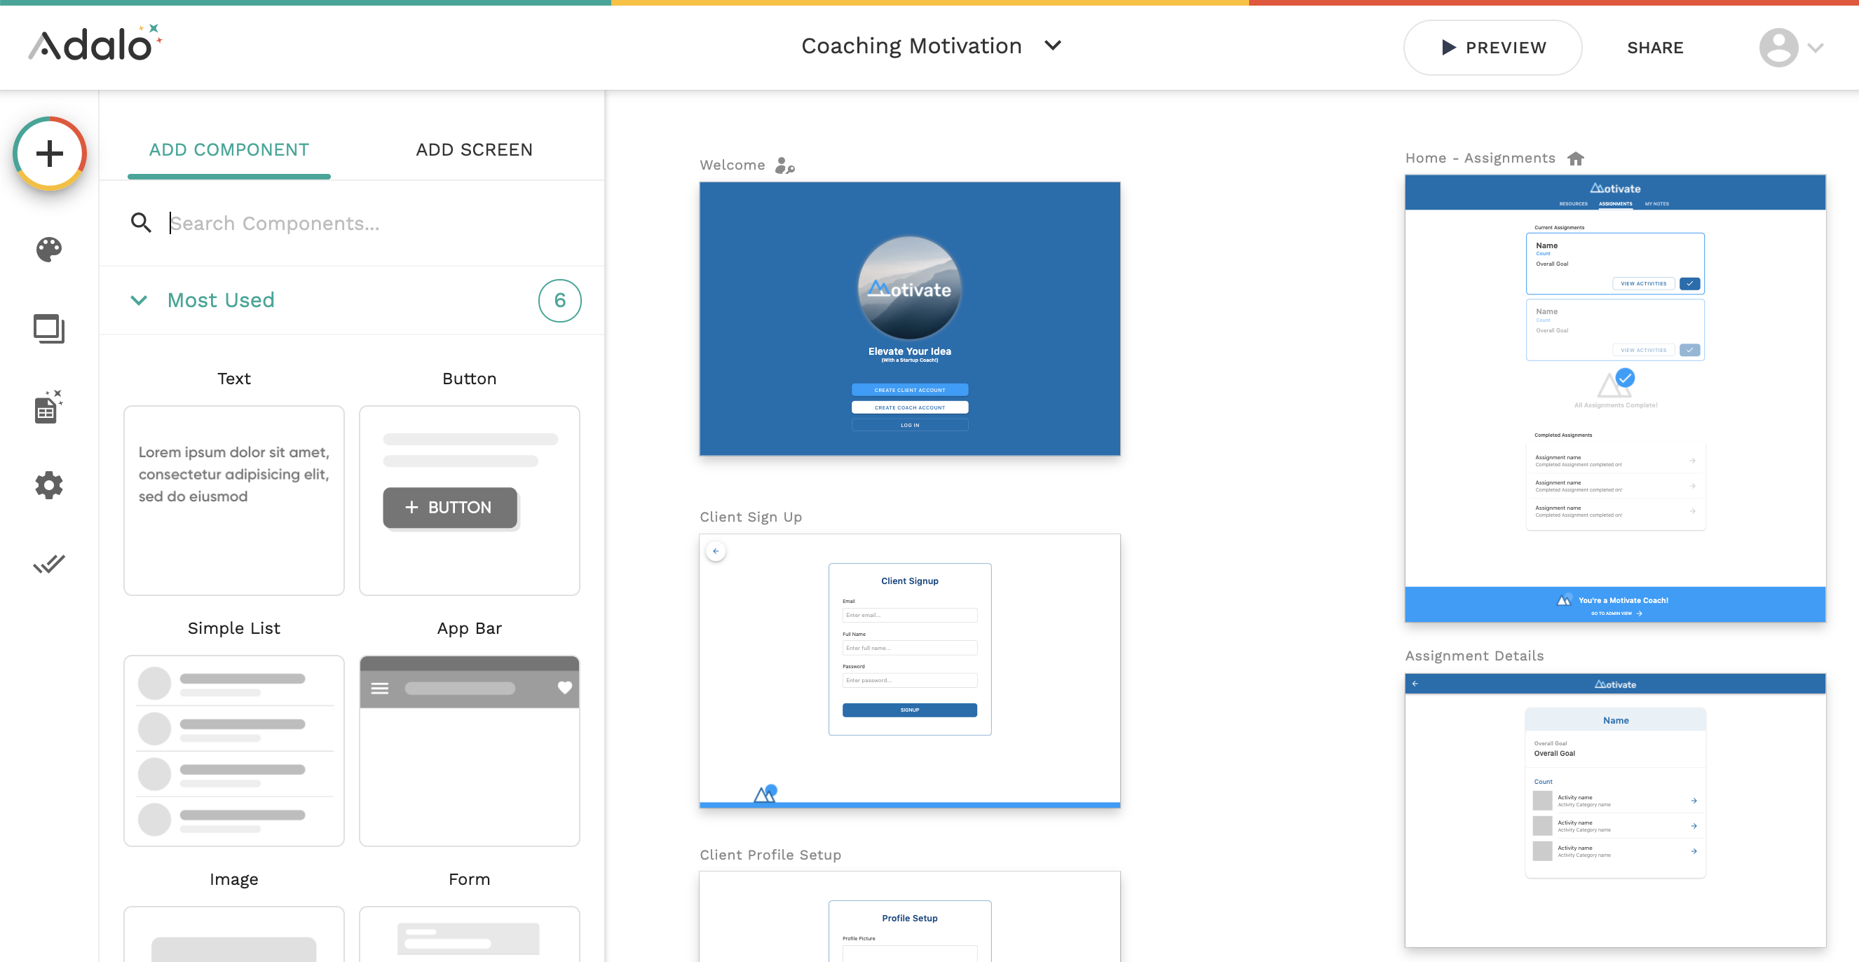Click back arrow on Client Sign Up screen
Screen dimensions: 1859x962
point(716,551)
